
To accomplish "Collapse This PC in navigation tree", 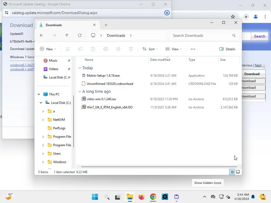I will [39, 94].
